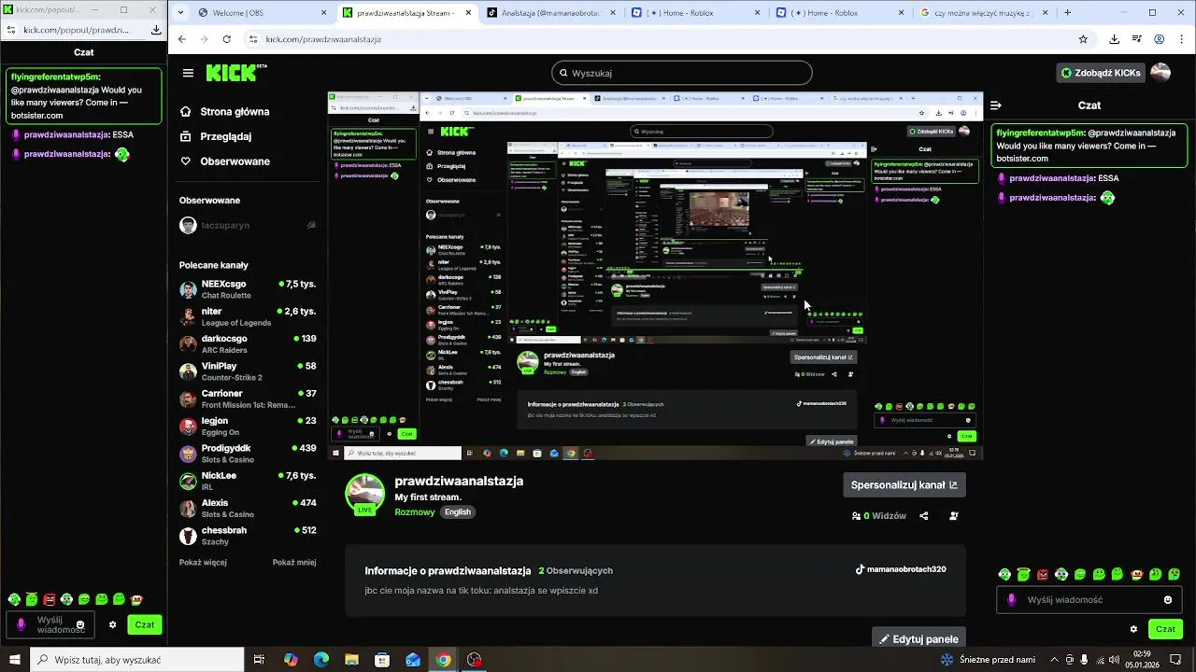Screen dimensions: 1196x672
Task: Bookmark this page with the star icon
Action: (x=1083, y=39)
